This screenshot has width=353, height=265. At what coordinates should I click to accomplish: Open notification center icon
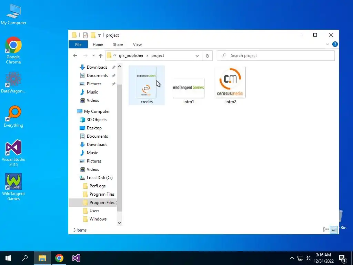coord(342,258)
